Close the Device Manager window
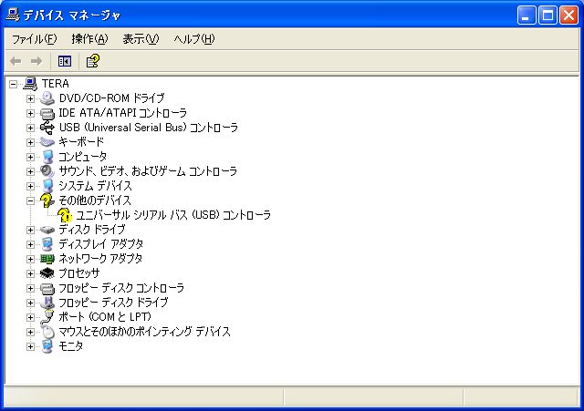Image resolution: width=584 pixels, height=411 pixels. click(569, 15)
